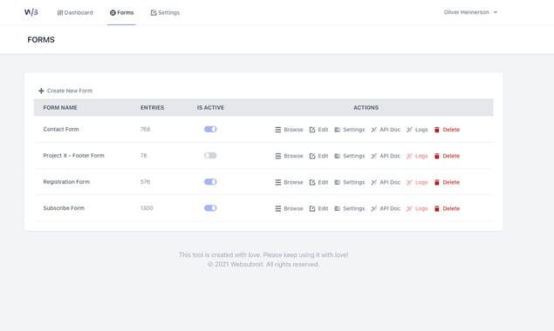Image resolution: width=554 pixels, height=331 pixels.
Task: Open API Doc icon for Contact Form
Action: 373,130
